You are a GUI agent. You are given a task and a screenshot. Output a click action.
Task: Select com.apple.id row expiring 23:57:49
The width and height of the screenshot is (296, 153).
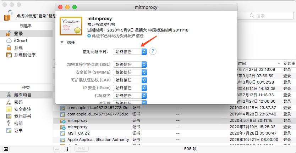[x=174, y=114]
